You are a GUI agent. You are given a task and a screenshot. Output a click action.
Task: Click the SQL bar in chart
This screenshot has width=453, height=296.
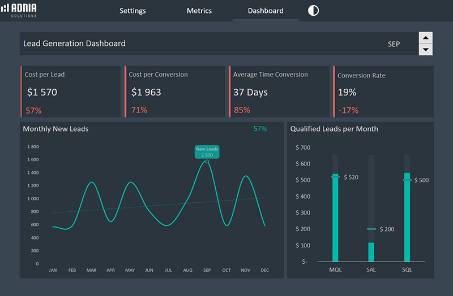point(407,217)
